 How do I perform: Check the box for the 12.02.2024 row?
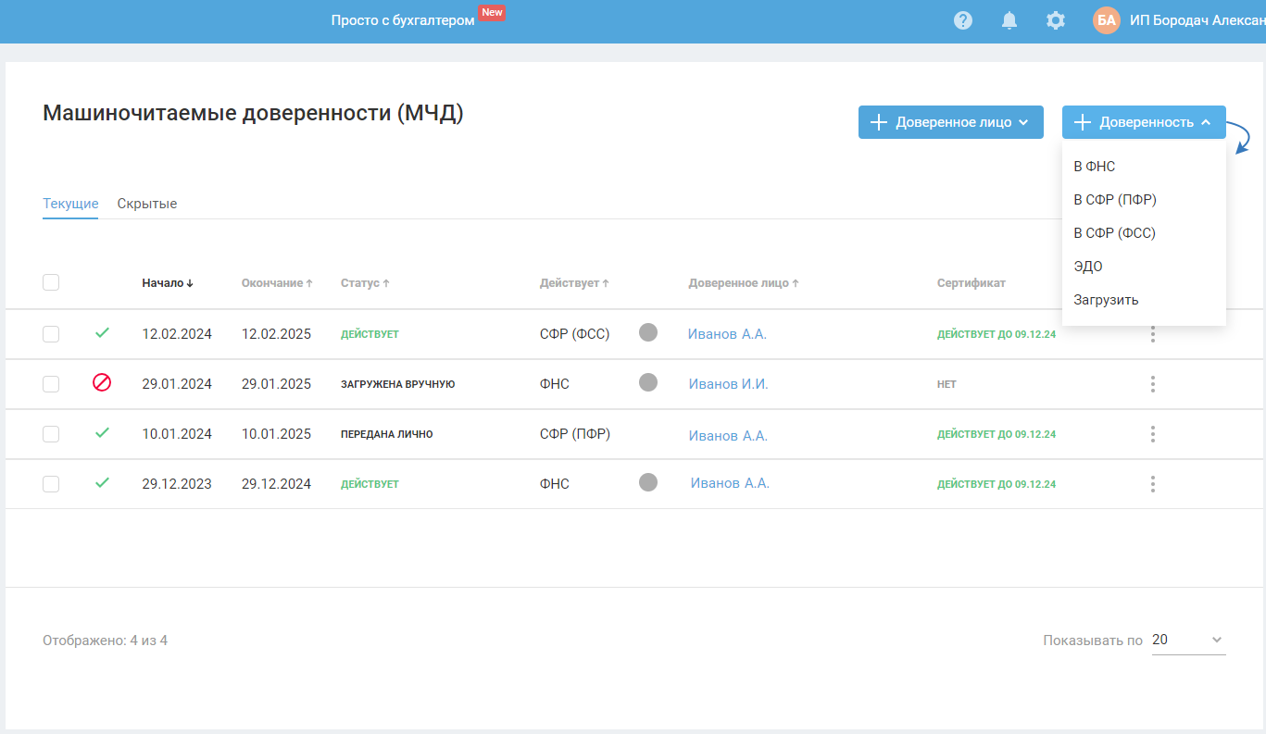51,334
